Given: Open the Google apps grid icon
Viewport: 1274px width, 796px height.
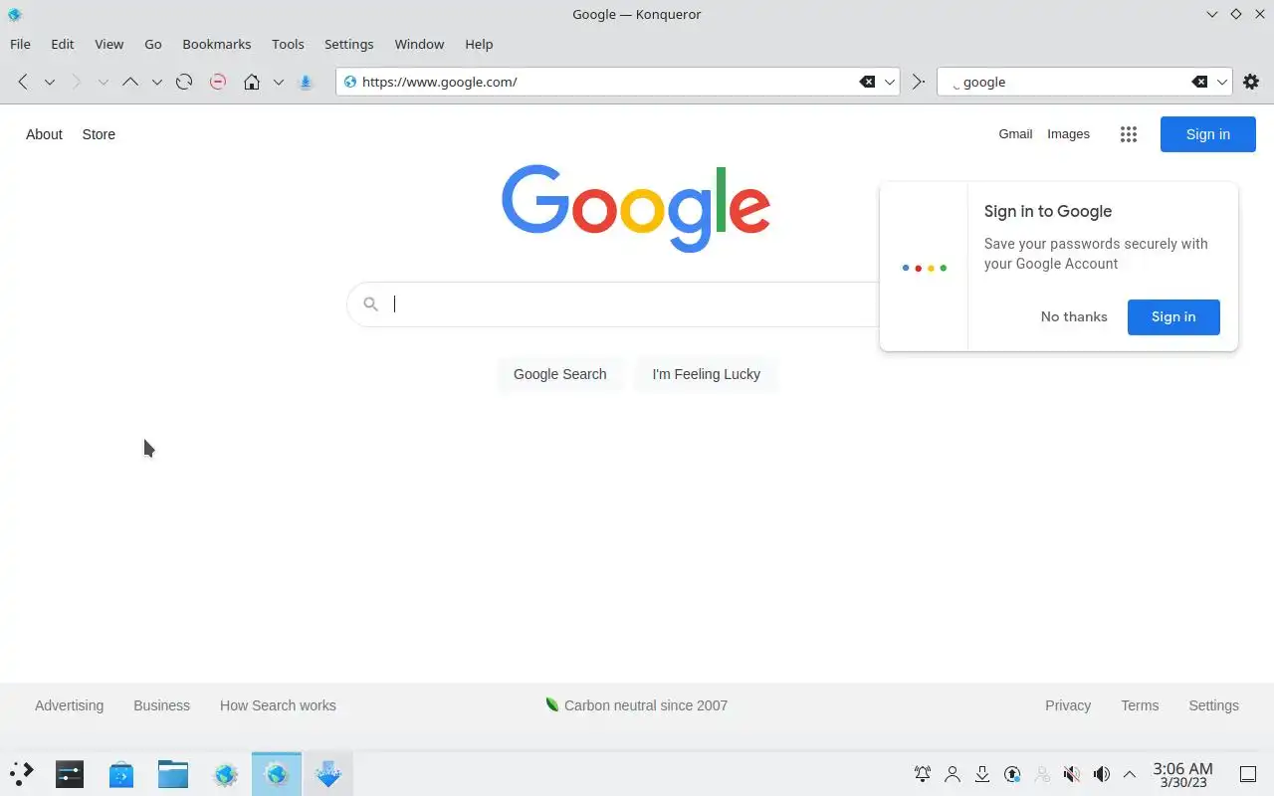Looking at the screenshot, I should coord(1128,134).
